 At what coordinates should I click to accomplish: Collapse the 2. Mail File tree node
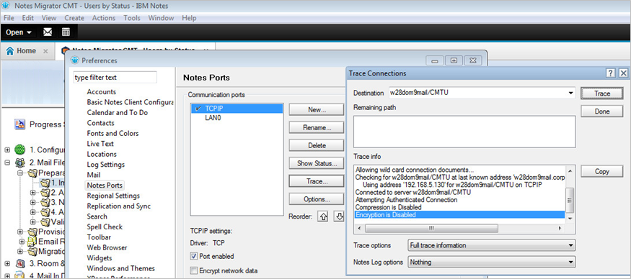(7, 163)
